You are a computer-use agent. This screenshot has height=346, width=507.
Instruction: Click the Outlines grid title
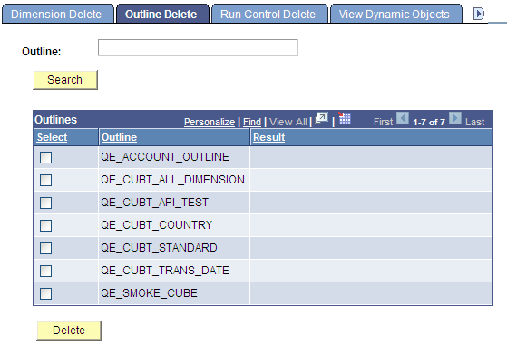(x=56, y=120)
